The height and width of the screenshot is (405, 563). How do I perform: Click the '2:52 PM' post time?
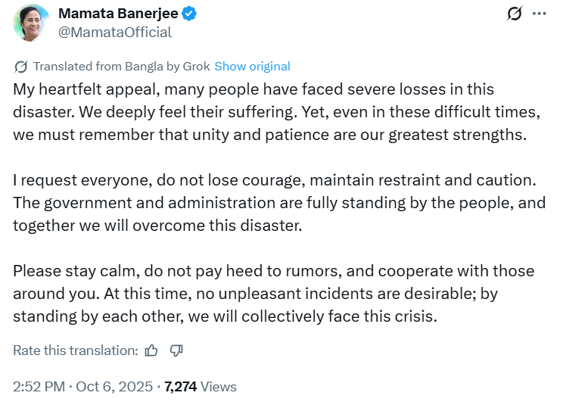coord(39,387)
